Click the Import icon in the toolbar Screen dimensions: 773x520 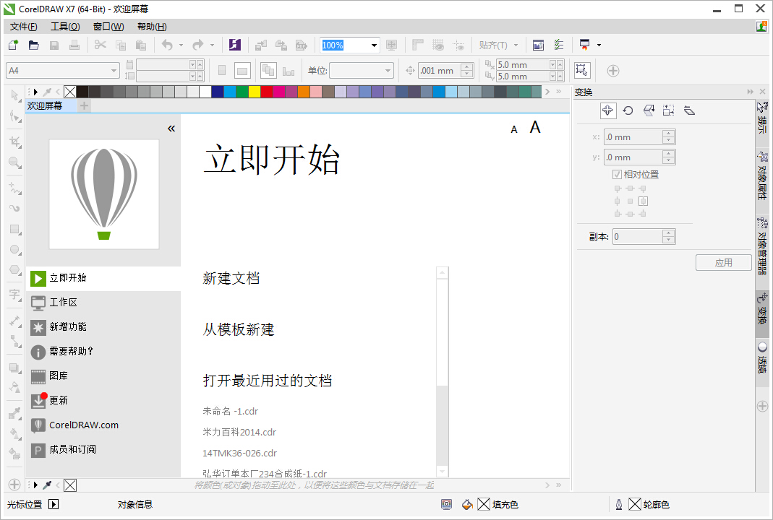pos(261,45)
